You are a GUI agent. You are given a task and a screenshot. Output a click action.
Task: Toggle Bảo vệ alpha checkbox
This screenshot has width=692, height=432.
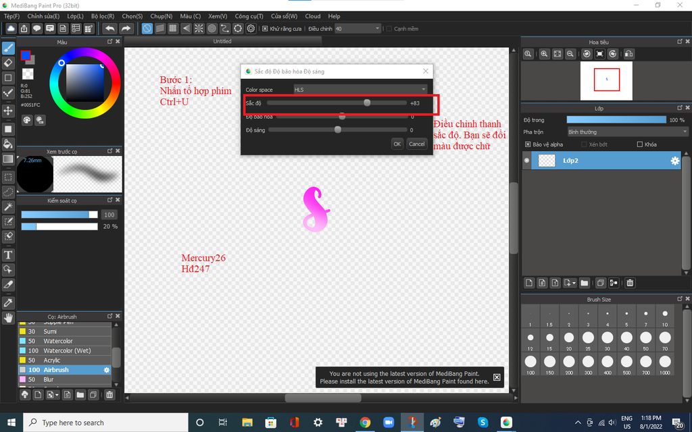coord(527,144)
